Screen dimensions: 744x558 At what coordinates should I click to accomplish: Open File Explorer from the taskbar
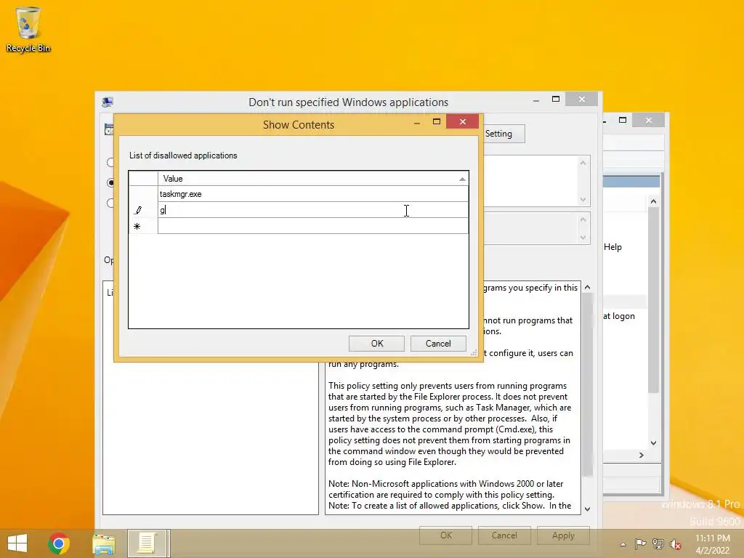click(x=103, y=543)
